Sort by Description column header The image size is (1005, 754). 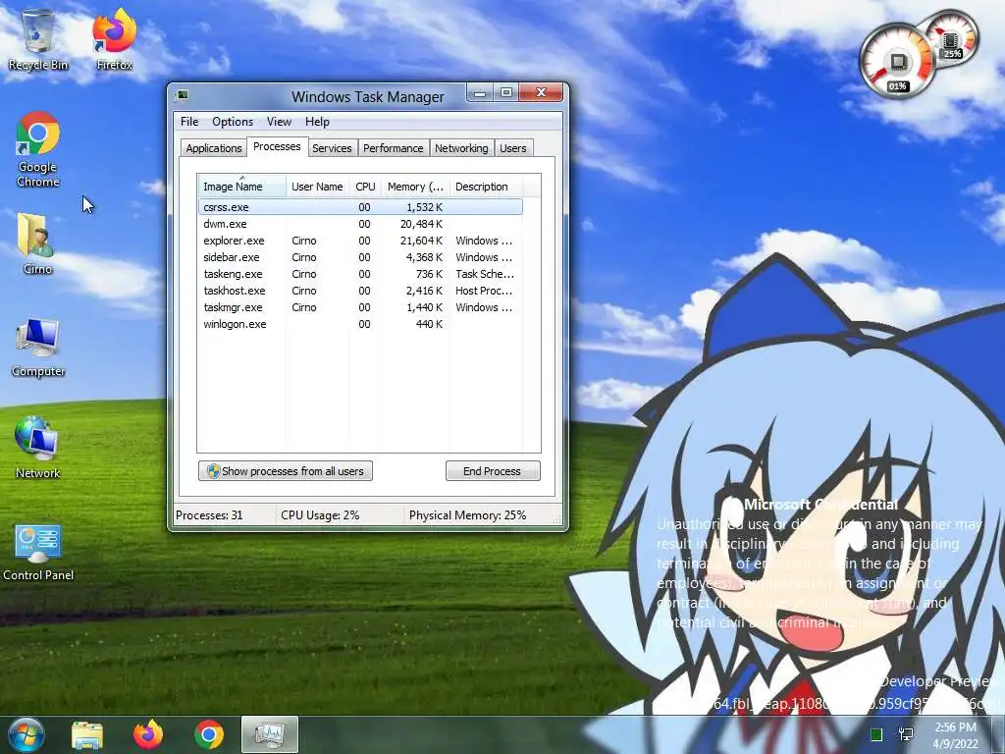486,187
